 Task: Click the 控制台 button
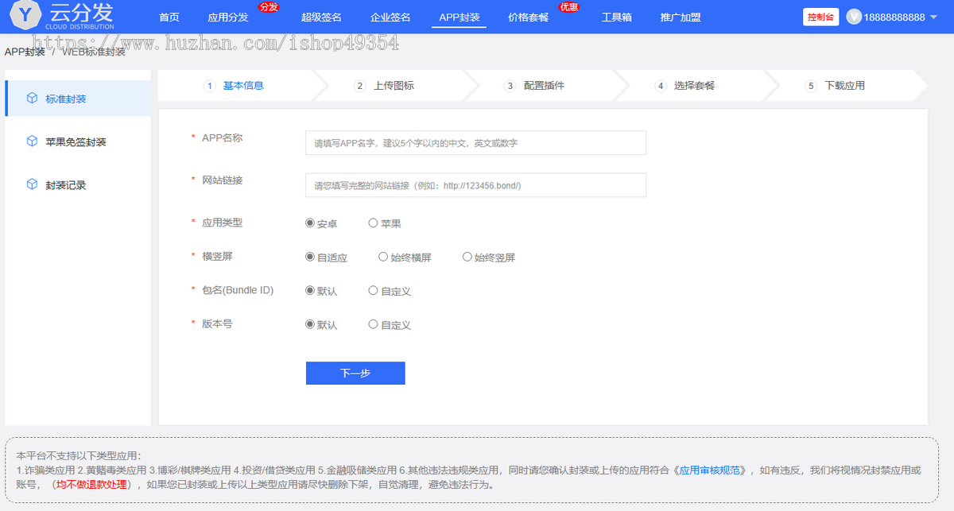(x=821, y=17)
